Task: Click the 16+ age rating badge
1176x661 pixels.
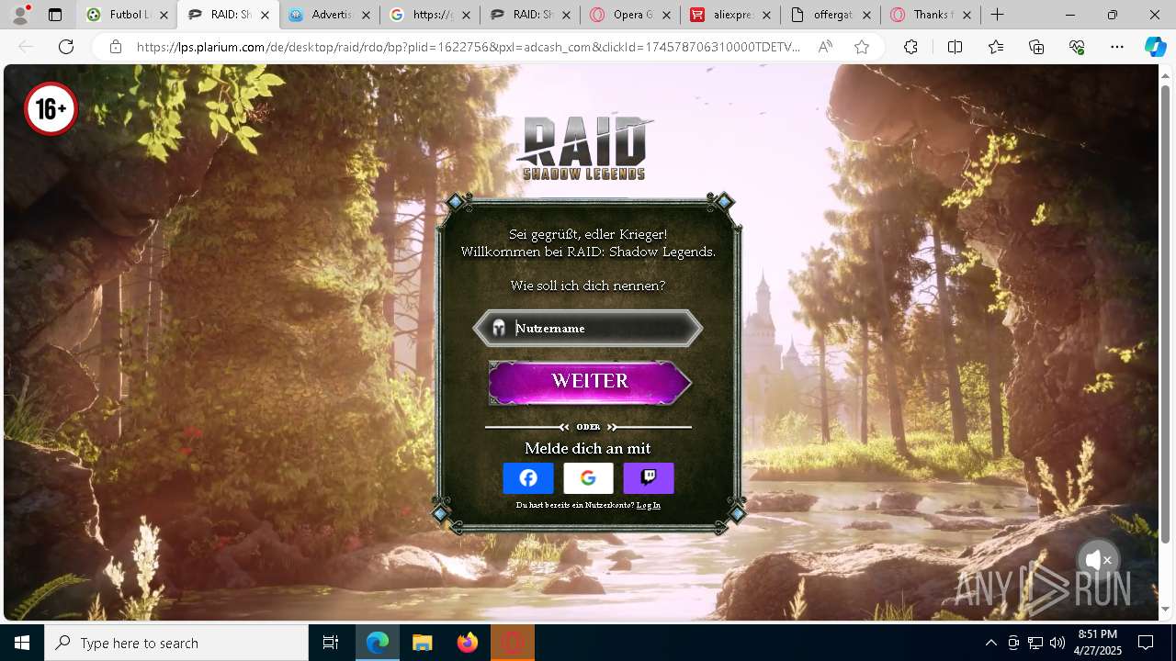Action: tap(51, 109)
